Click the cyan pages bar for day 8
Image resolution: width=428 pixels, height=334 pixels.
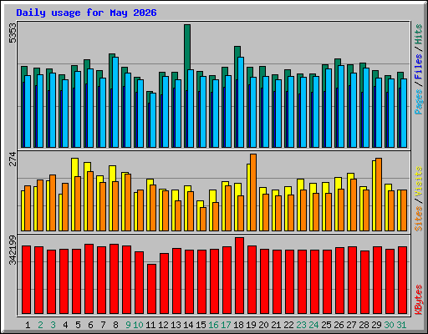tap(115, 102)
